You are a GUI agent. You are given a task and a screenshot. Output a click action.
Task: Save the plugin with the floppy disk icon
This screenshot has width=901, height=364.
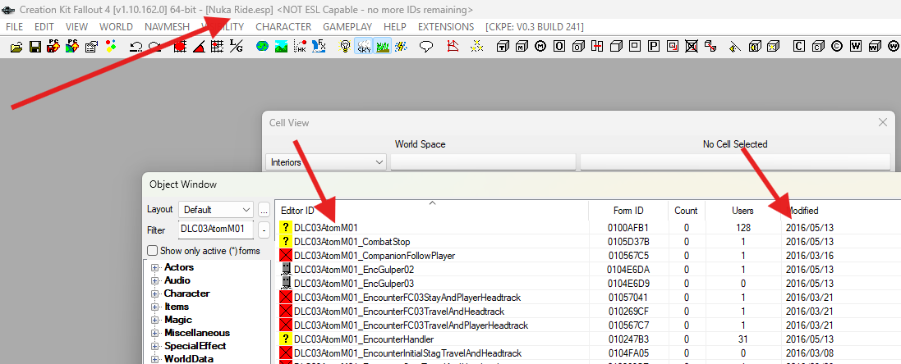pos(34,47)
